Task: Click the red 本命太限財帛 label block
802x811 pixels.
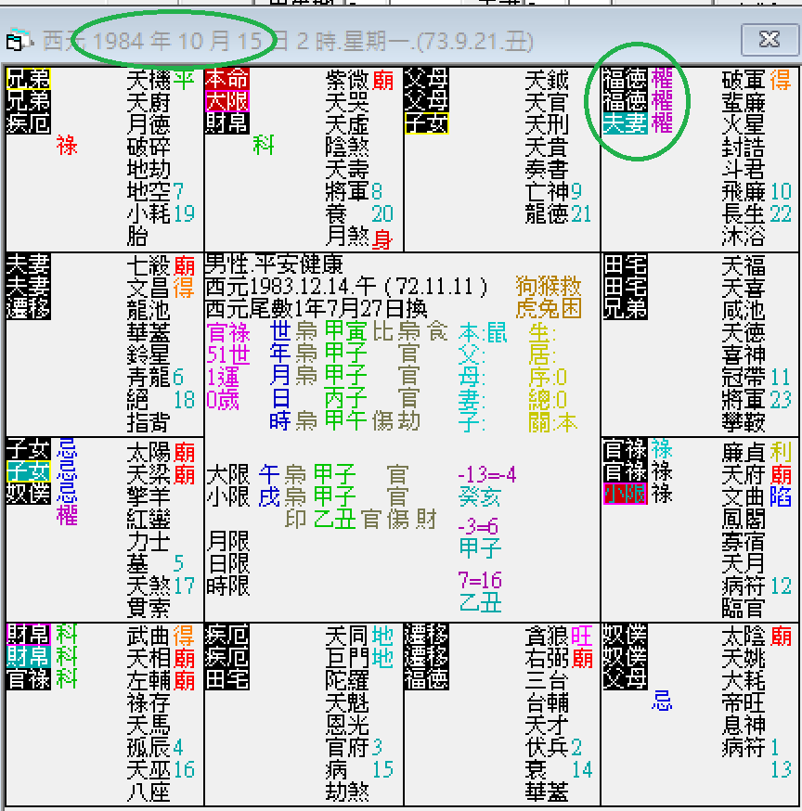Action: pos(226,102)
